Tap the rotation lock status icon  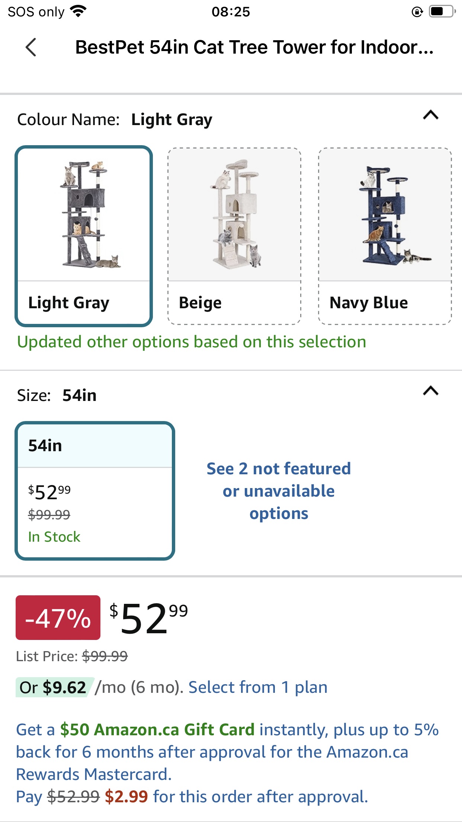pos(417,12)
